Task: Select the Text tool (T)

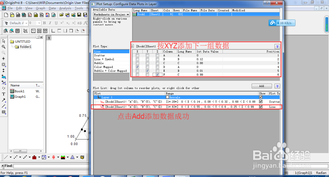Action: point(4,94)
